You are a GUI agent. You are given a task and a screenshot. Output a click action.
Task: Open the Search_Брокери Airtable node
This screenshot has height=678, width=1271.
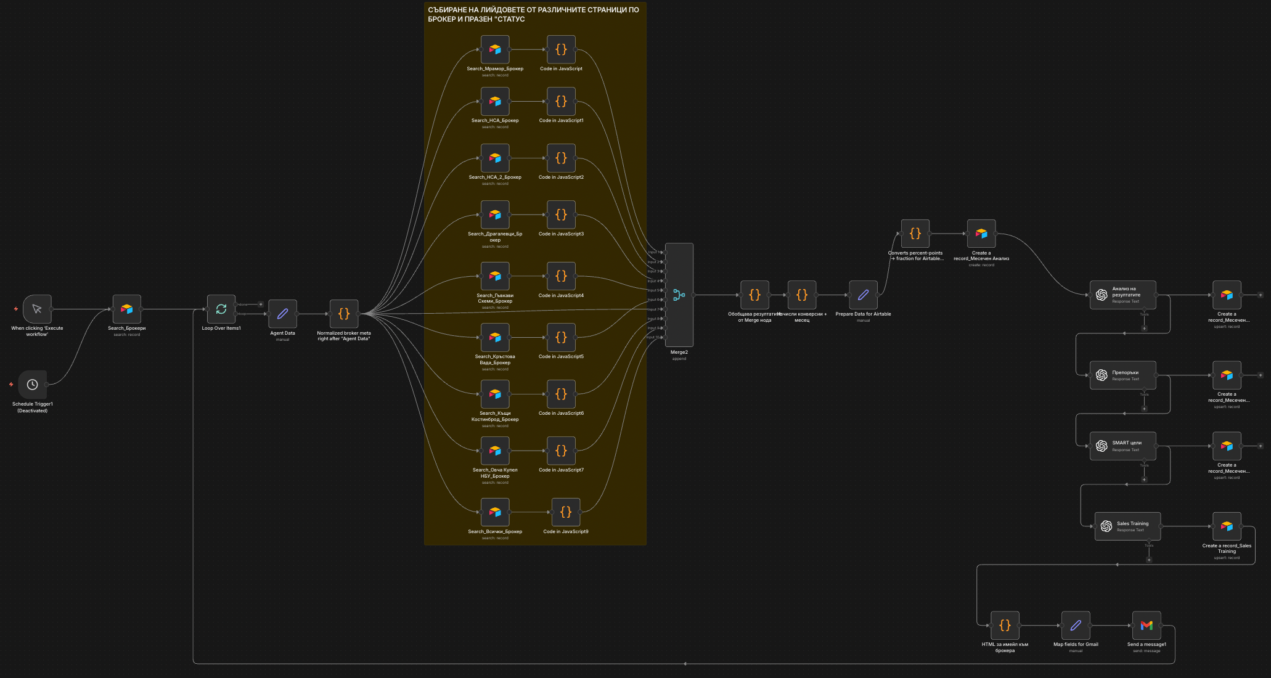[126, 309]
